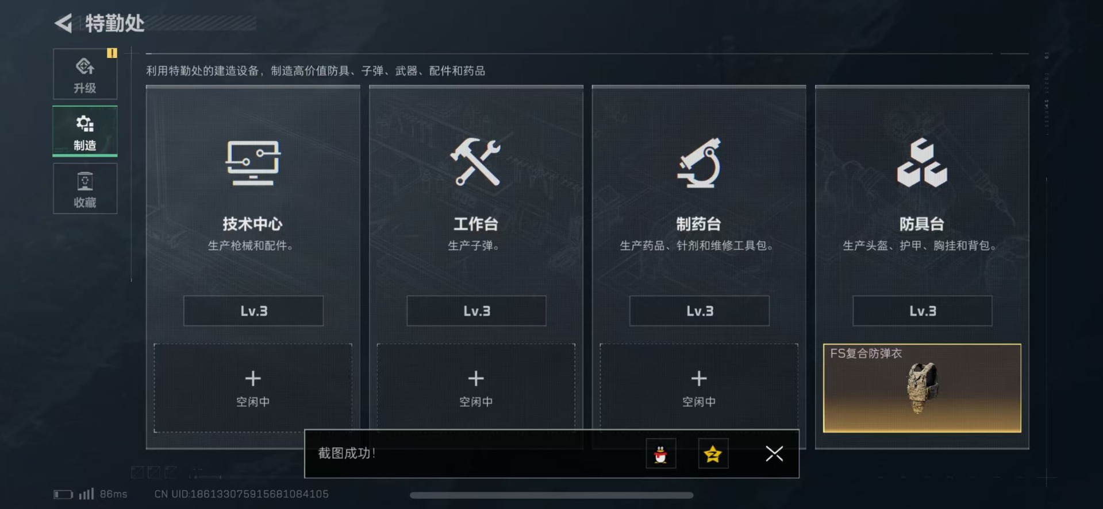Screen dimensions: 1103x509
Task: Open the FS复合防弹衣 armor production item
Action: click(x=922, y=388)
